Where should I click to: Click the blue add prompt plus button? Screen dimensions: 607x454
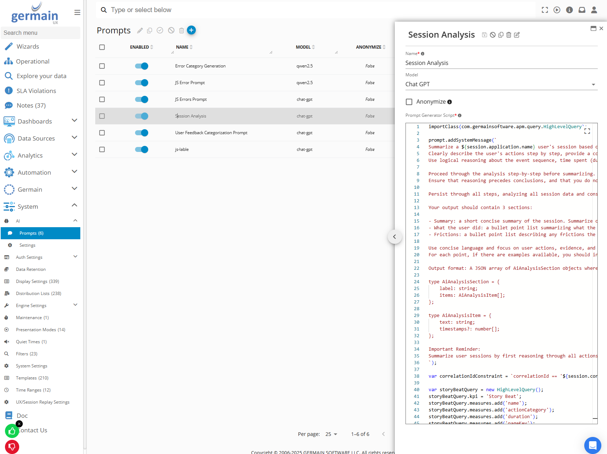coord(191,30)
